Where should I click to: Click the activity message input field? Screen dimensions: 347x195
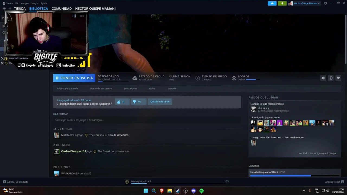point(147,120)
